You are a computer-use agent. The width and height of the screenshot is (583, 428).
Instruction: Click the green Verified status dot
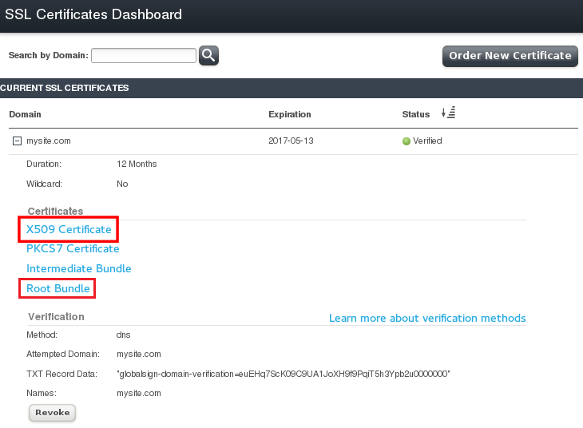[x=406, y=141]
